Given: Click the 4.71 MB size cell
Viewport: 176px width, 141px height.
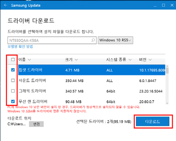Looking at the screenshot, I should [x=73, y=70].
